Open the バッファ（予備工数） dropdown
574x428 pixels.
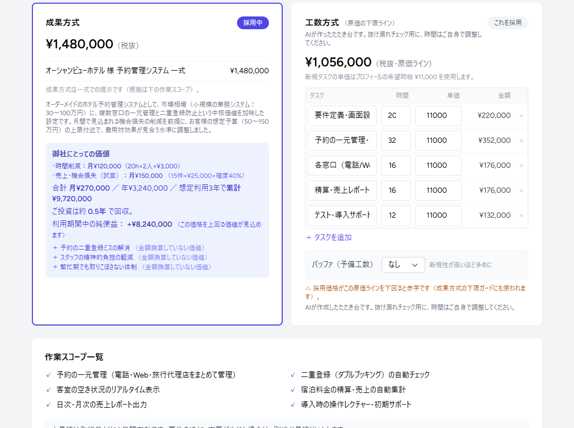pos(403,265)
